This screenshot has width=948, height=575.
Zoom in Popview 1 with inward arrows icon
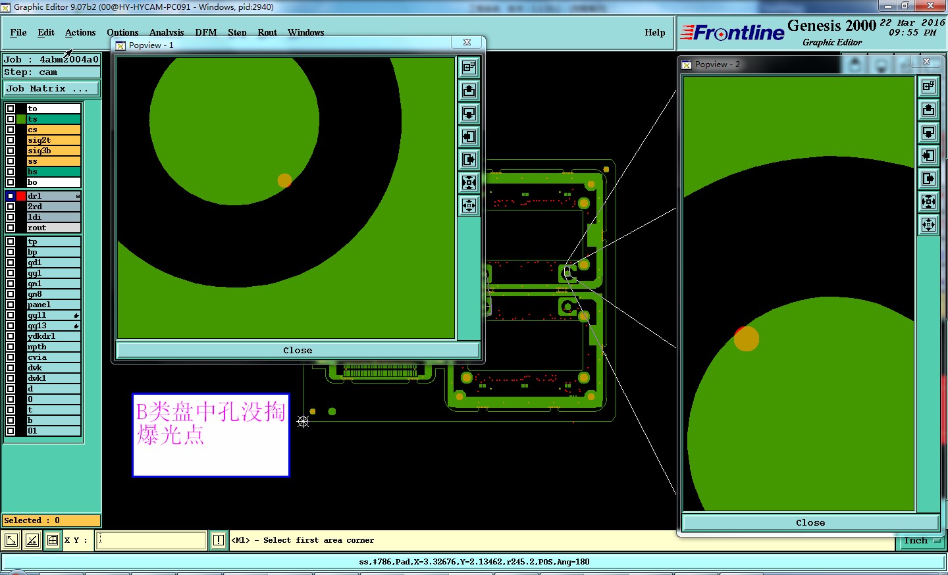point(469,182)
